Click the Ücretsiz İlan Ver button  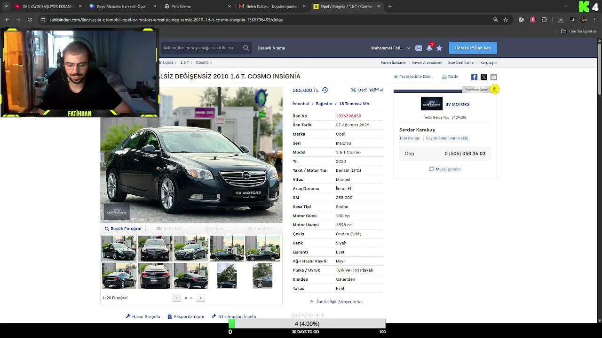click(x=473, y=48)
